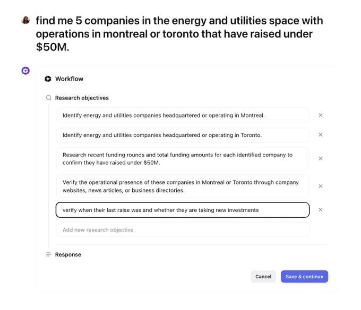
Task: Click inside the last raise objective field
Action: pos(183,210)
